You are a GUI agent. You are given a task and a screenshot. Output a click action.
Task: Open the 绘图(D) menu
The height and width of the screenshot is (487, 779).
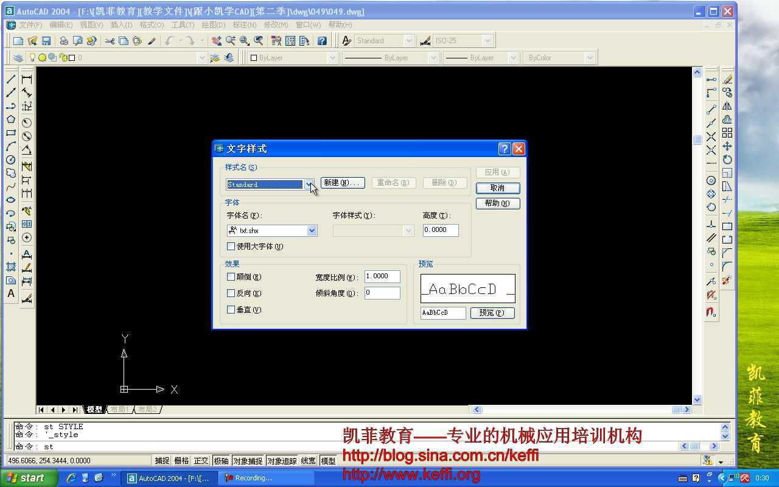coord(213,25)
